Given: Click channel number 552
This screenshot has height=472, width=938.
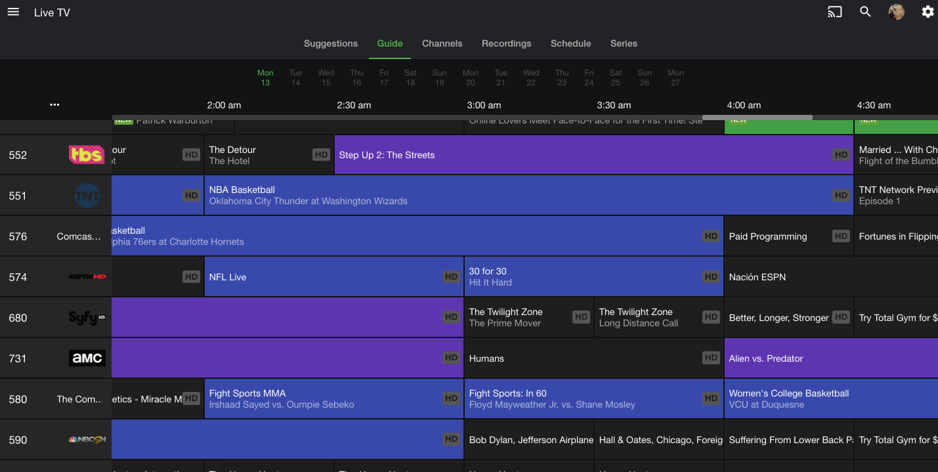Looking at the screenshot, I should click(18, 155).
